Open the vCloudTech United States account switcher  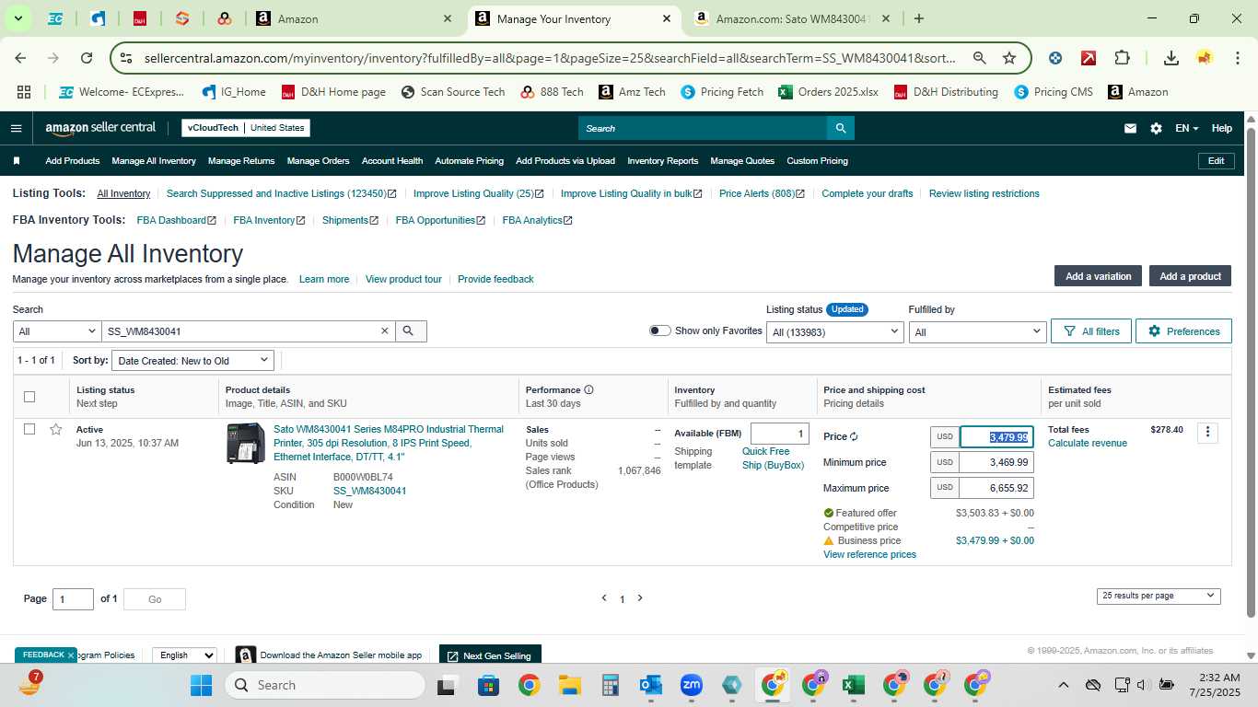(246, 128)
